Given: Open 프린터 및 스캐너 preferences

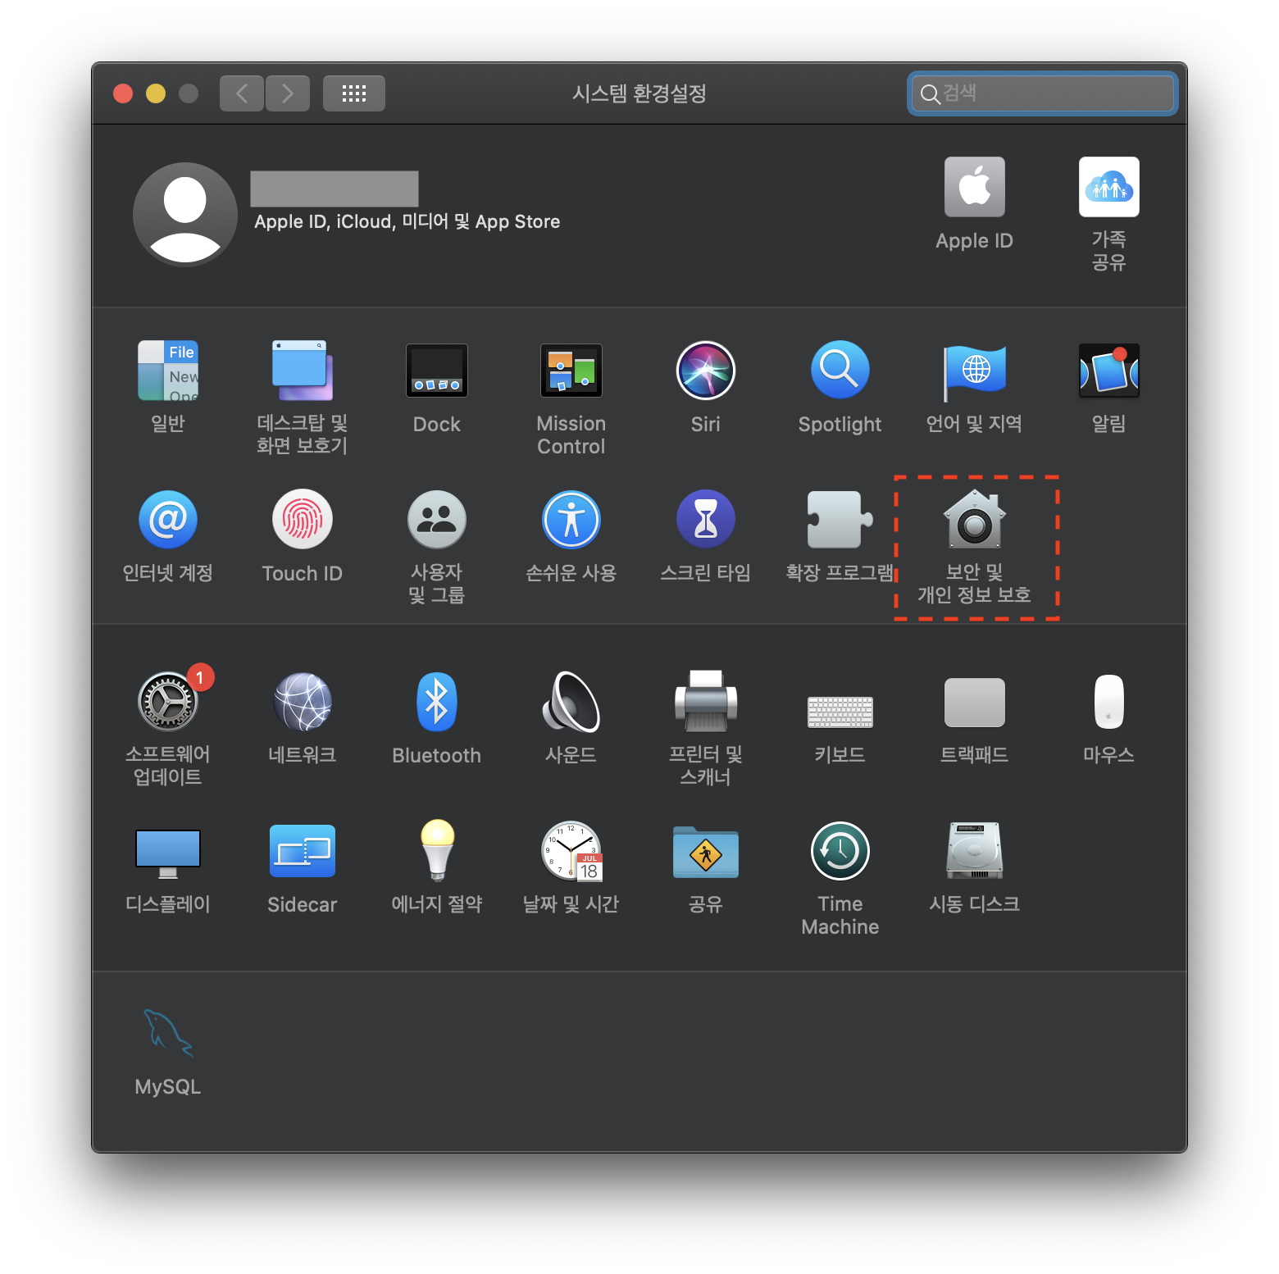Looking at the screenshot, I should (706, 702).
